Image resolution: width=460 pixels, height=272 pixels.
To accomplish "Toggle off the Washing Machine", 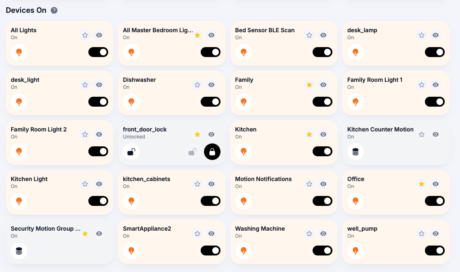I will tap(322, 251).
